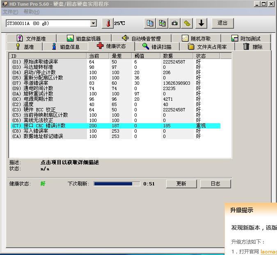Click the green 好 health status value
Image resolution: width=277 pixels, height=255 pixels.
pyautogui.click(x=43, y=184)
